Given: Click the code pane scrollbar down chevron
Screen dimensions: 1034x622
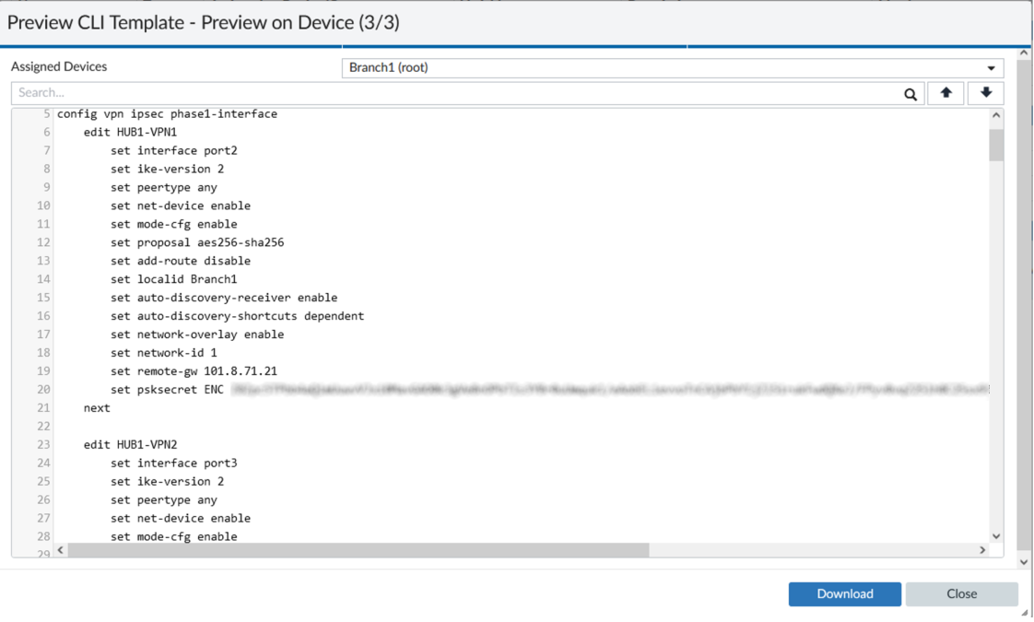Looking at the screenshot, I should tap(996, 534).
